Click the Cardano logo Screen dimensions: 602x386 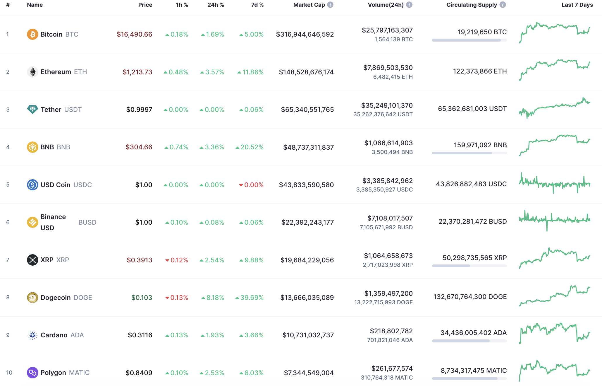[x=32, y=335]
